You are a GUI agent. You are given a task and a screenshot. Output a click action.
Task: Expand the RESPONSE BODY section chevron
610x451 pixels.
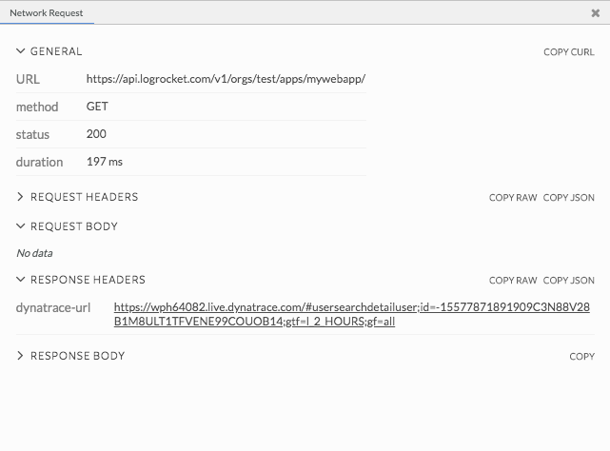pyautogui.click(x=21, y=356)
